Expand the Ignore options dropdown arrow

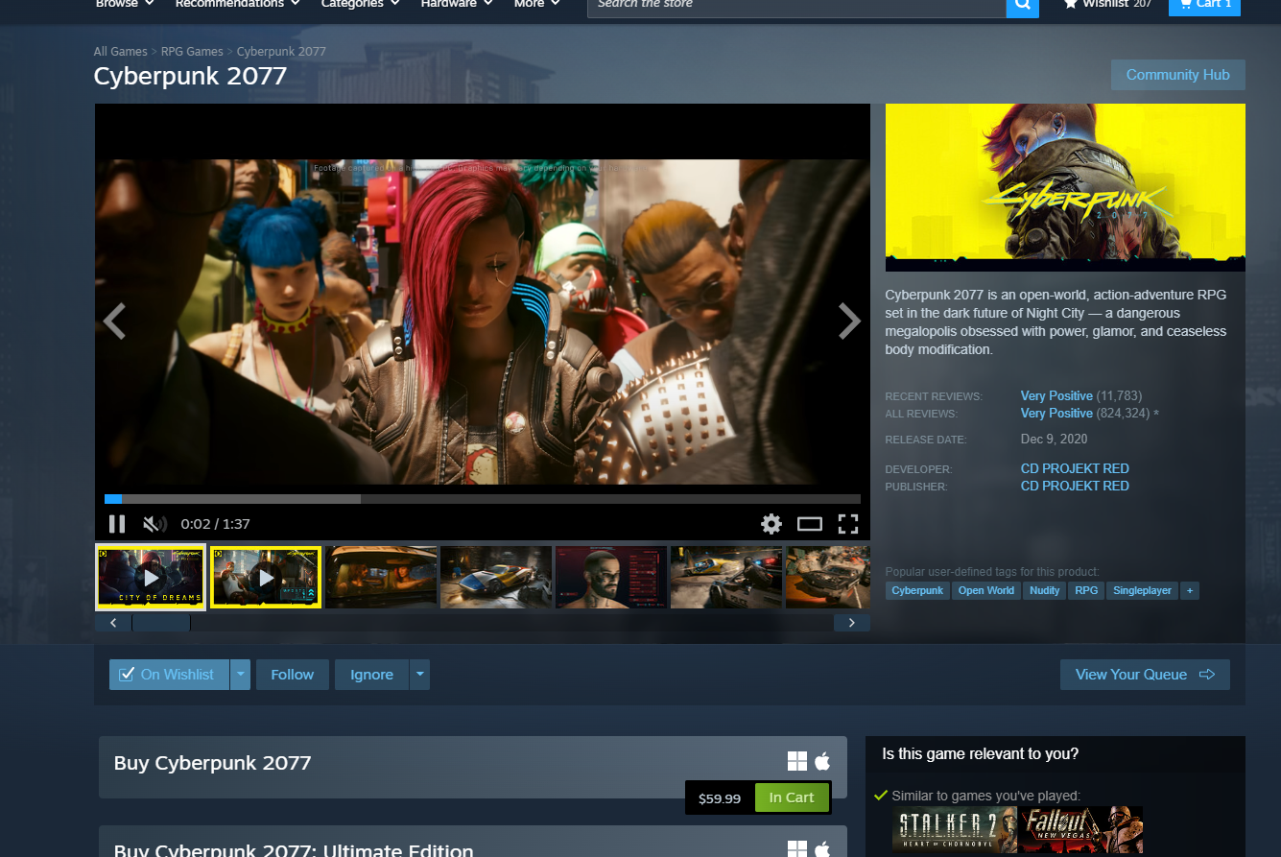click(419, 675)
